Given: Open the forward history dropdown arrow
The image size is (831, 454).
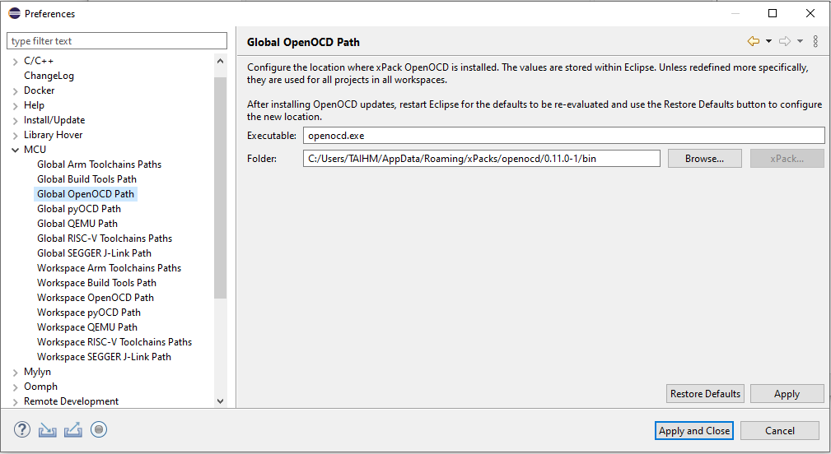Looking at the screenshot, I should (x=800, y=41).
